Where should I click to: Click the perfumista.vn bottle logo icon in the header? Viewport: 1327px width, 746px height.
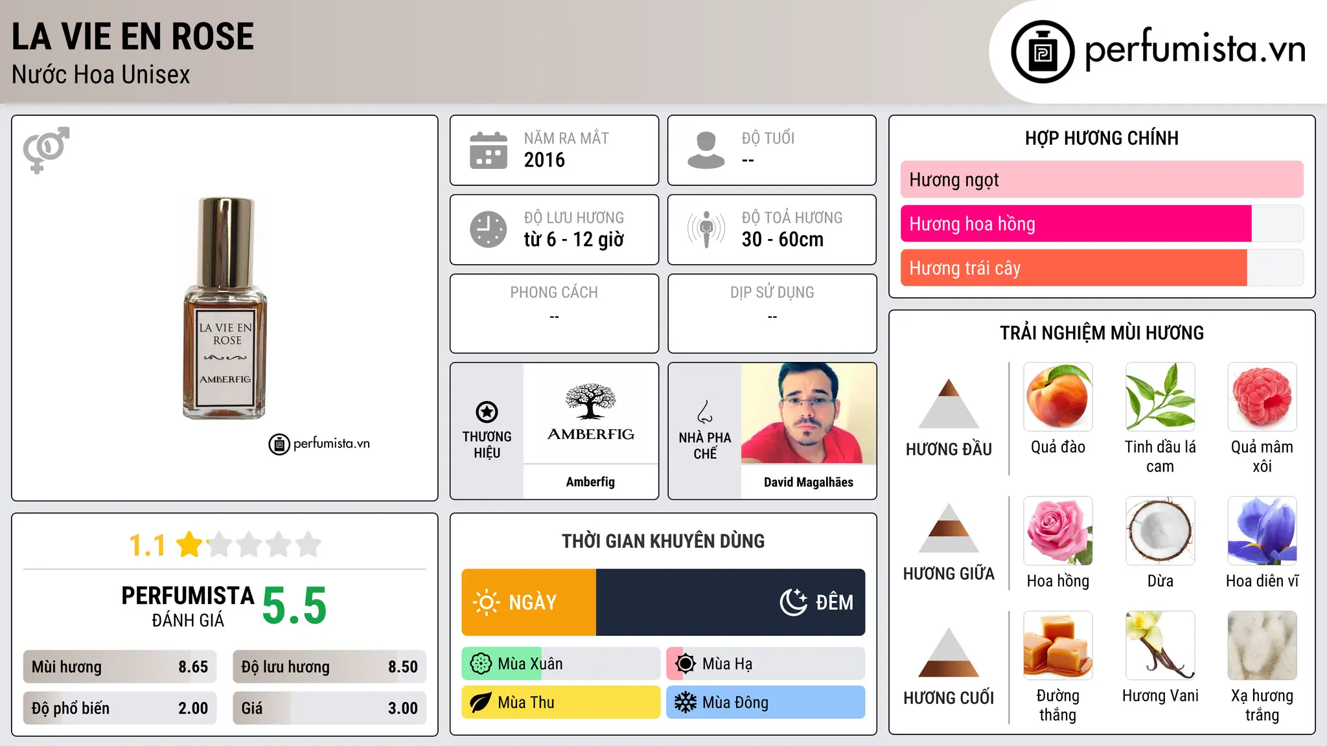click(1043, 51)
